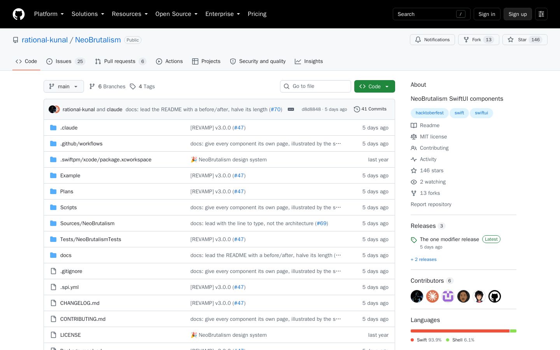
Task: View the 4 Tags link
Action: (142, 86)
